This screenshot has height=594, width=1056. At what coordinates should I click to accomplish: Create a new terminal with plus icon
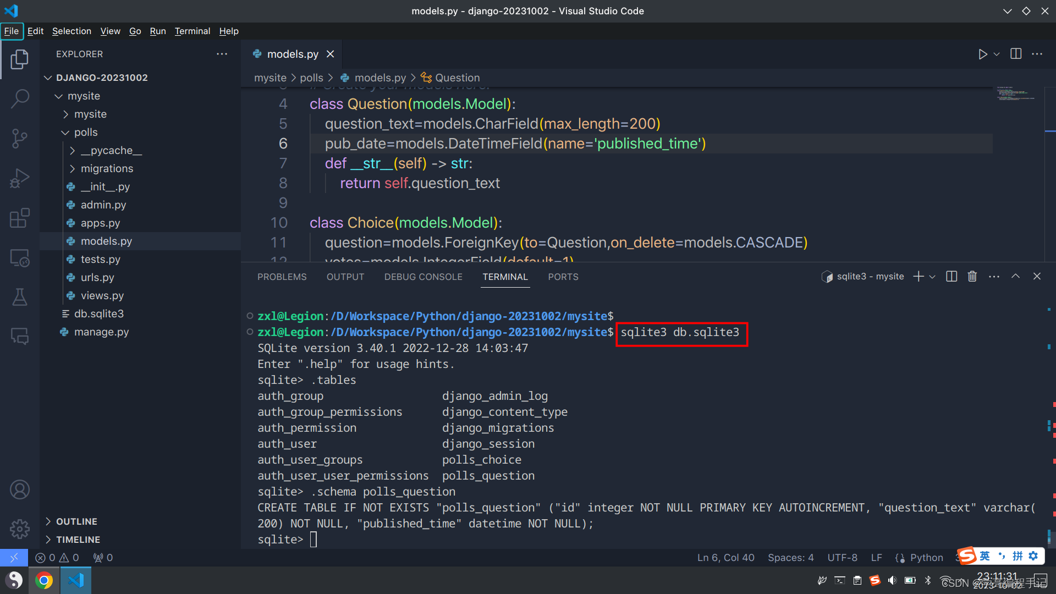918,277
